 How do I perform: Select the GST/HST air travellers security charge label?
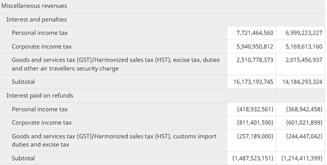(x=116, y=64)
